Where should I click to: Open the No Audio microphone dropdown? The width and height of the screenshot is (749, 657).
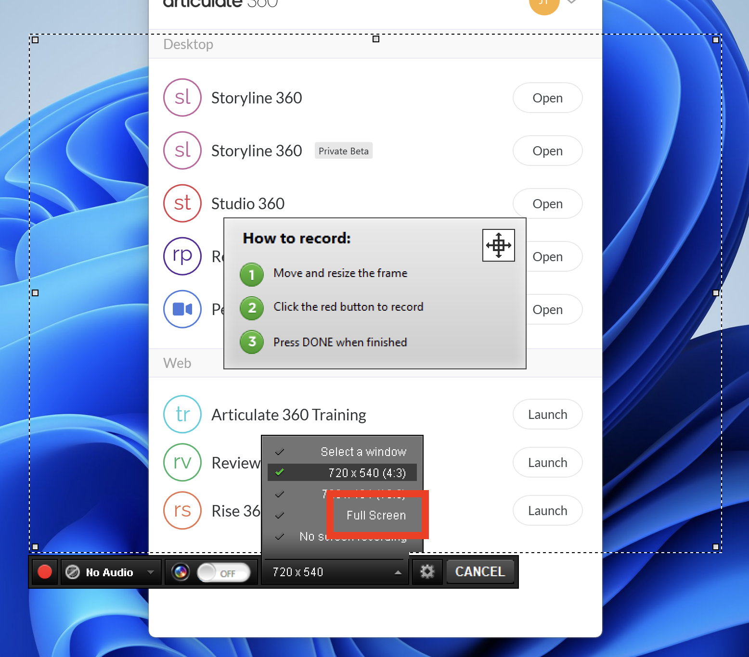click(x=111, y=572)
